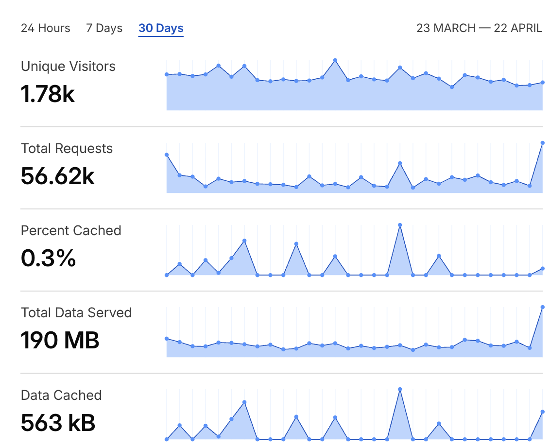The width and height of the screenshot is (550, 448).
Task: Click the final point in Total Data Served chart
Action: (x=542, y=307)
